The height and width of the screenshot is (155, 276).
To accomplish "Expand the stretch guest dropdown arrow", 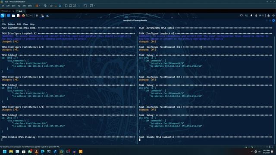I will pyautogui.click(x=94, y=6).
